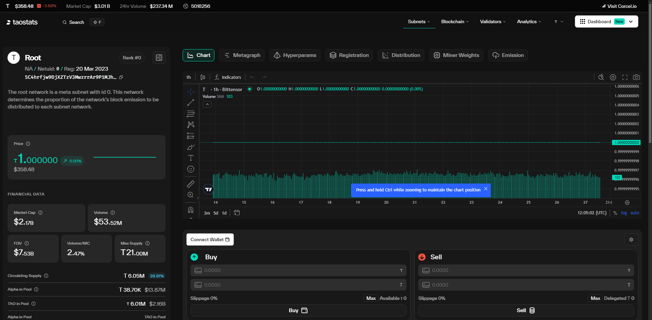The width and height of the screenshot is (652, 320).
Task: Copy the Root subnet address
Action: pos(121,77)
